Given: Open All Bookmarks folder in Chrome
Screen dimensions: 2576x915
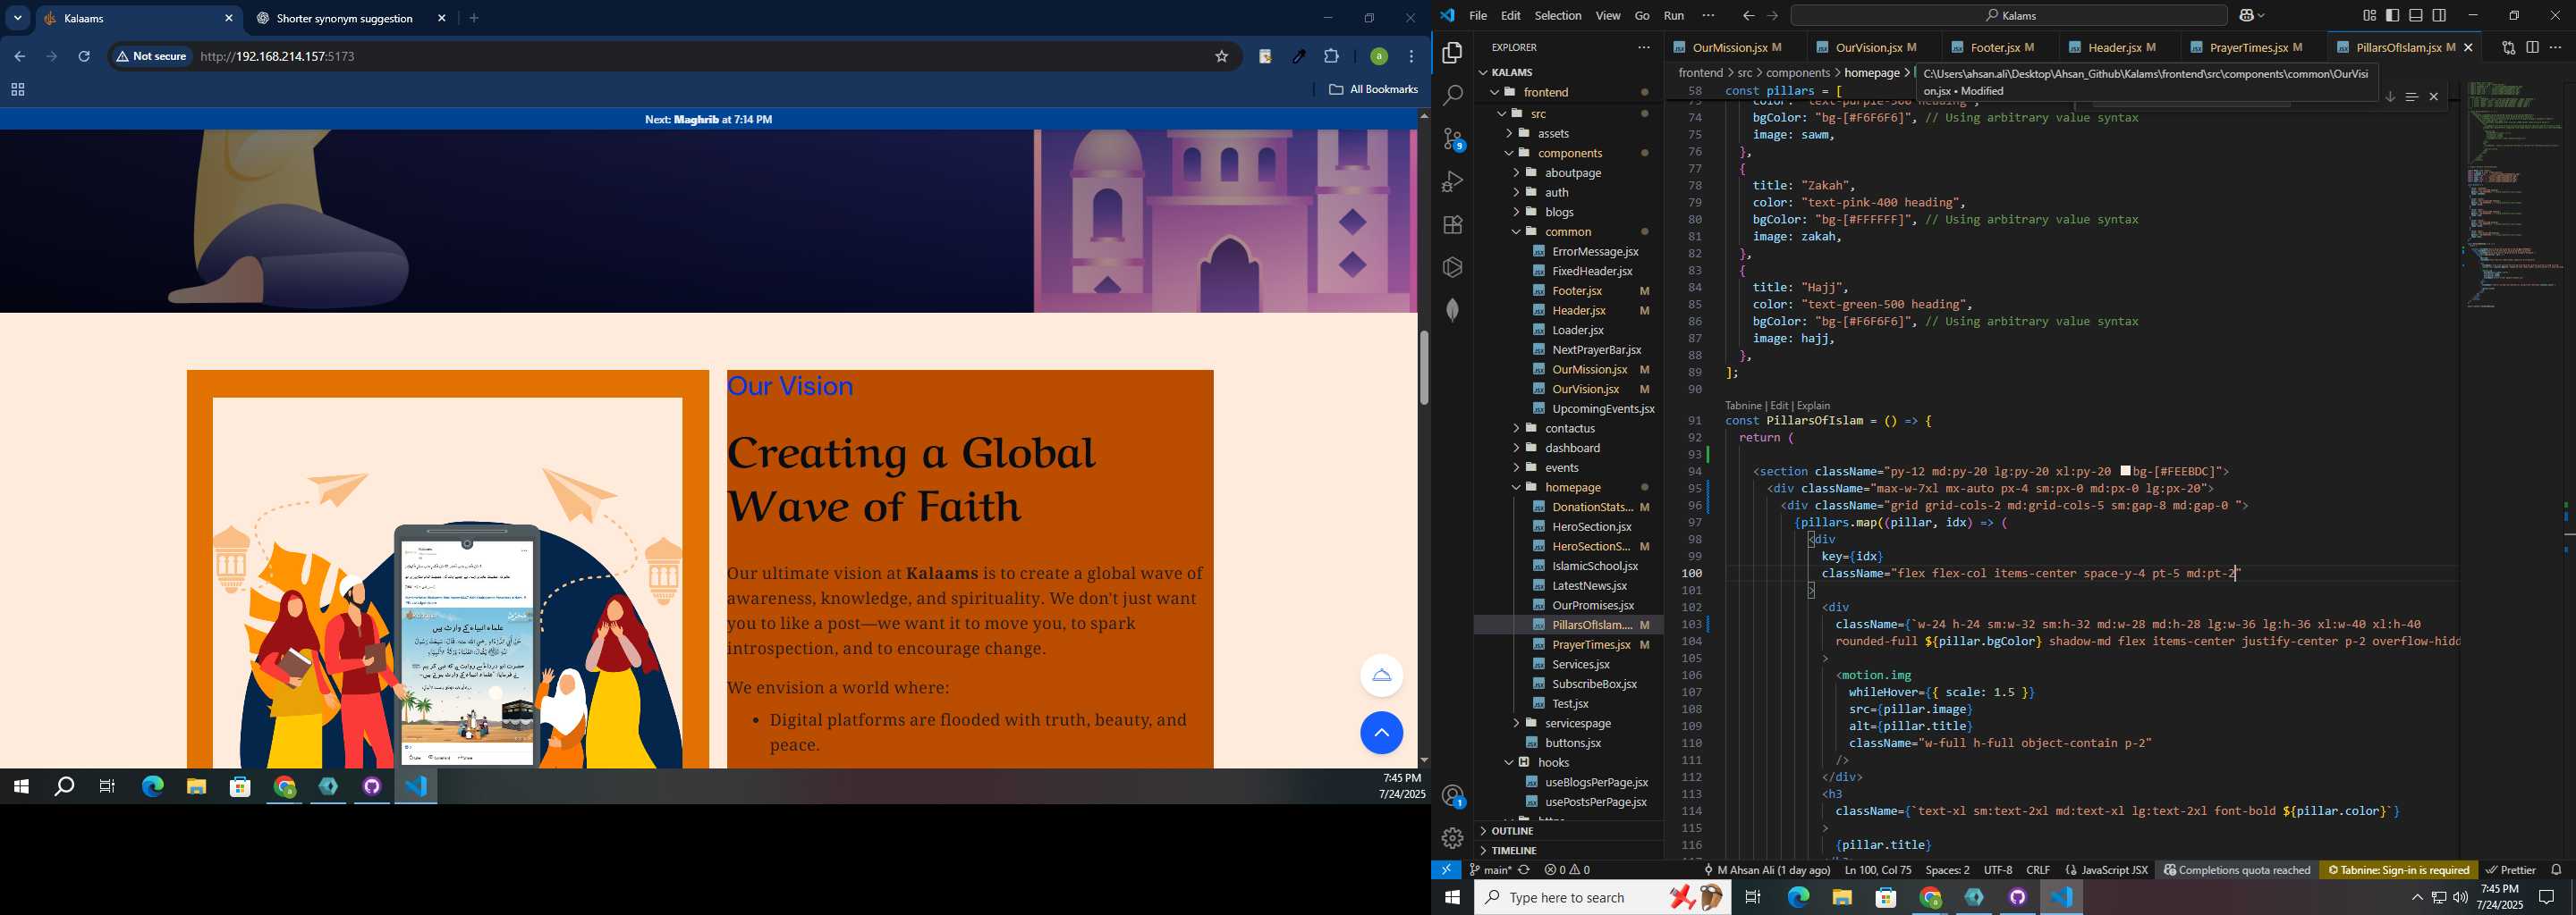Looking at the screenshot, I should click(1373, 90).
